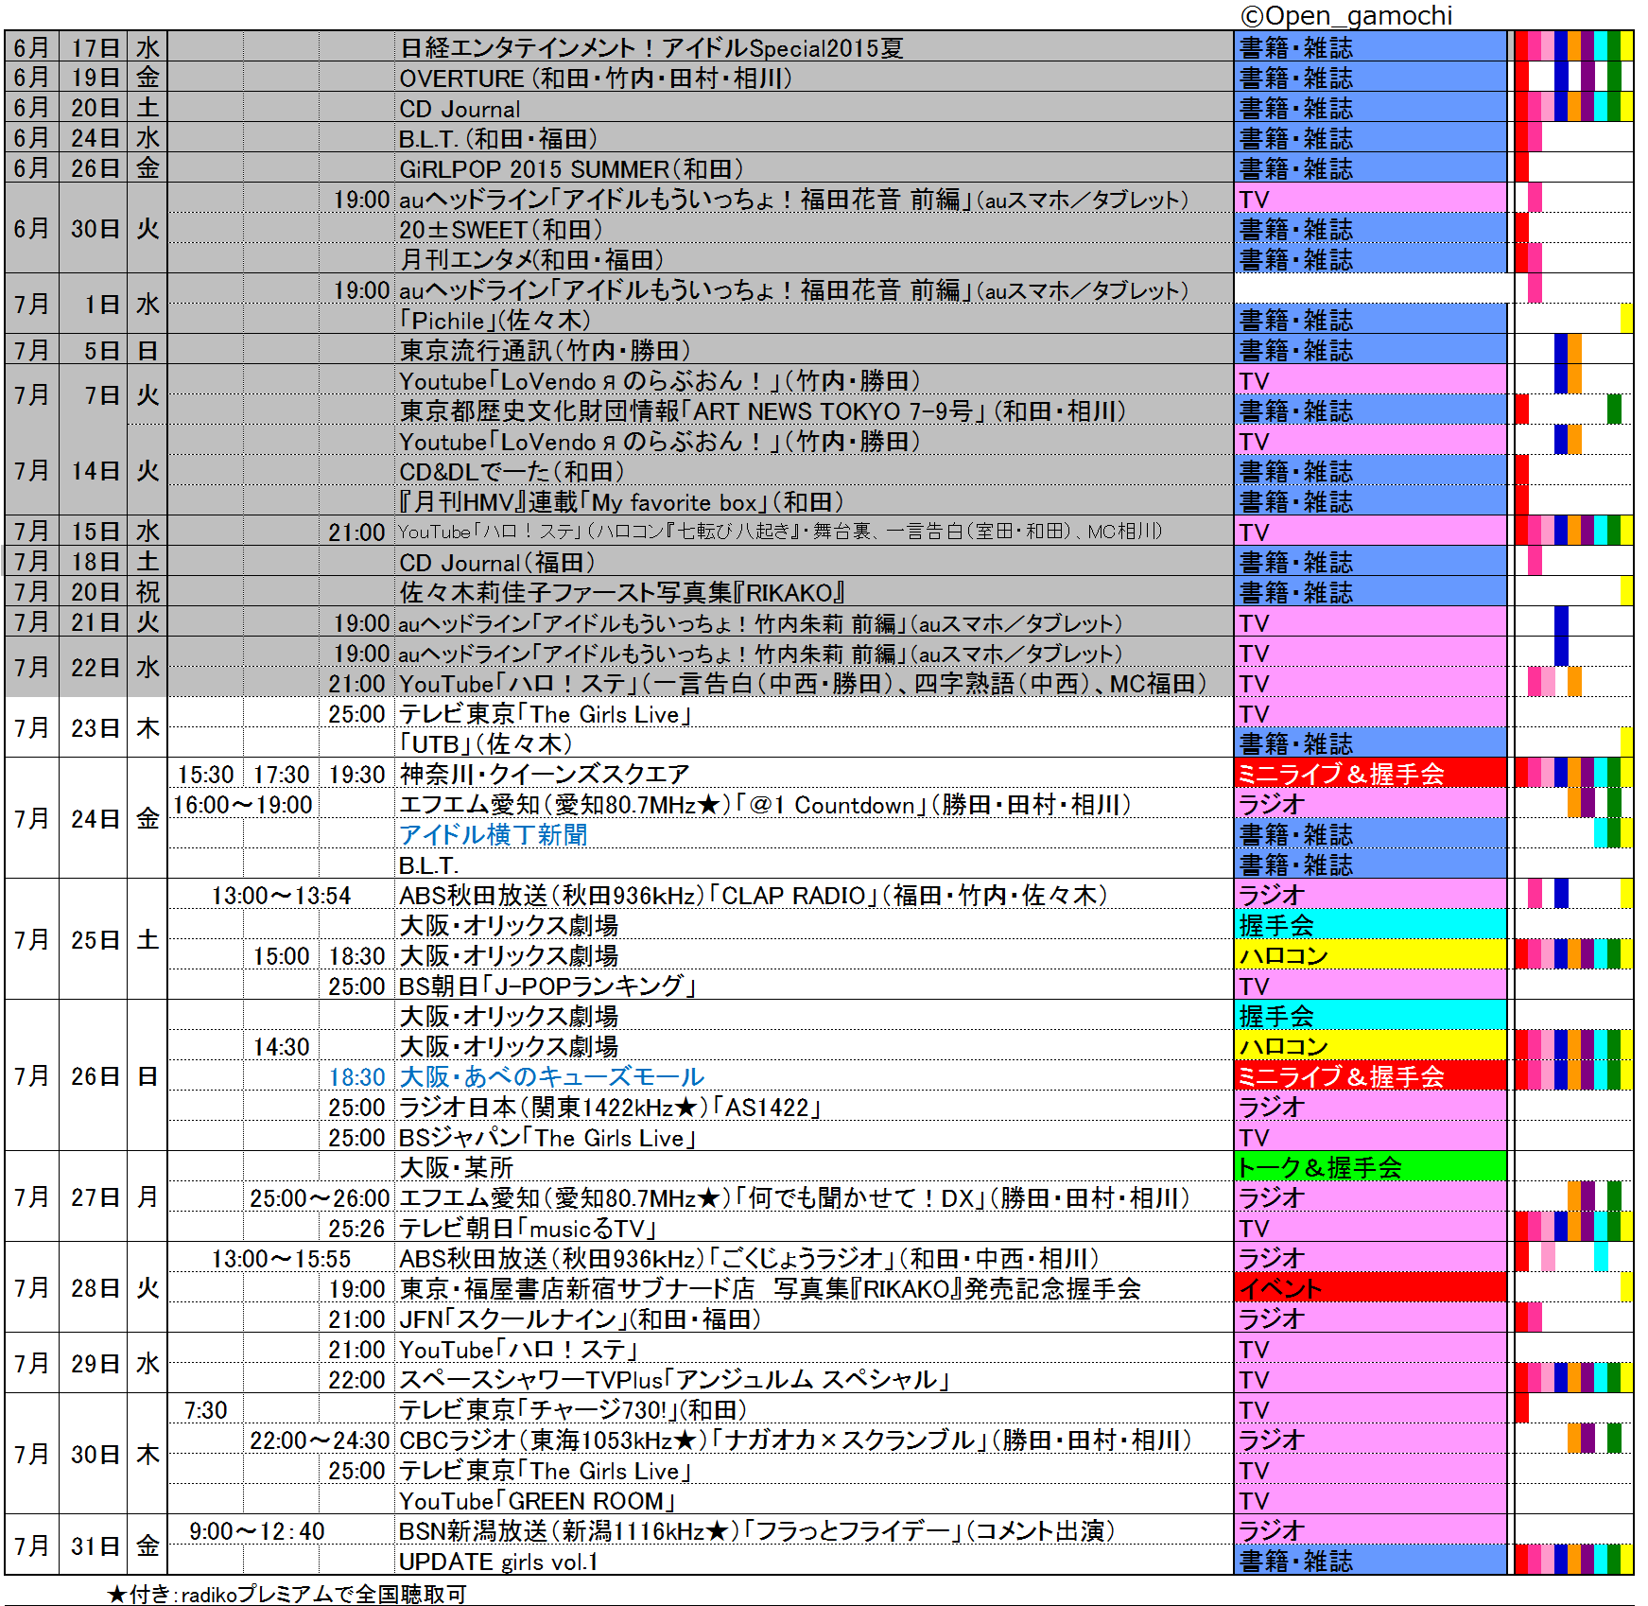This screenshot has height=1606, width=1648.
Task: Select the ABS秋田放送「ごくじょうラジオ」cell
Action: click(814, 1258)
